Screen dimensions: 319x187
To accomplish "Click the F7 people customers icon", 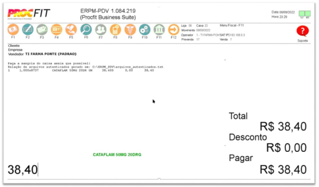I will [100, 29].
